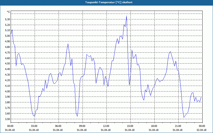Click the 01.04.18 date beneath 18:00

154,130
